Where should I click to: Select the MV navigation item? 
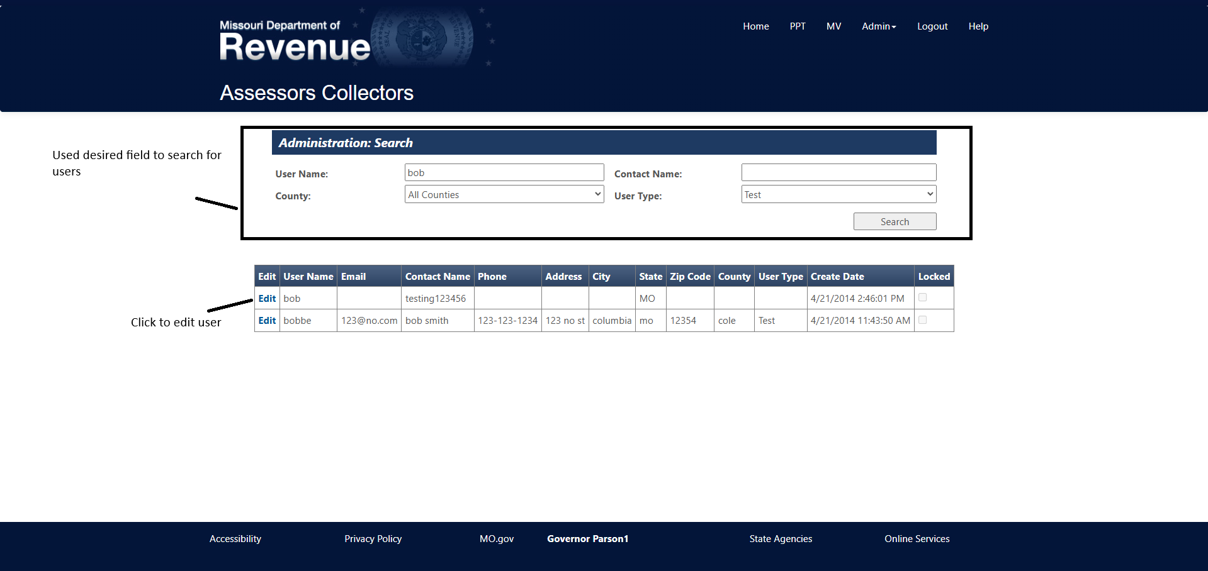(833, 26)
